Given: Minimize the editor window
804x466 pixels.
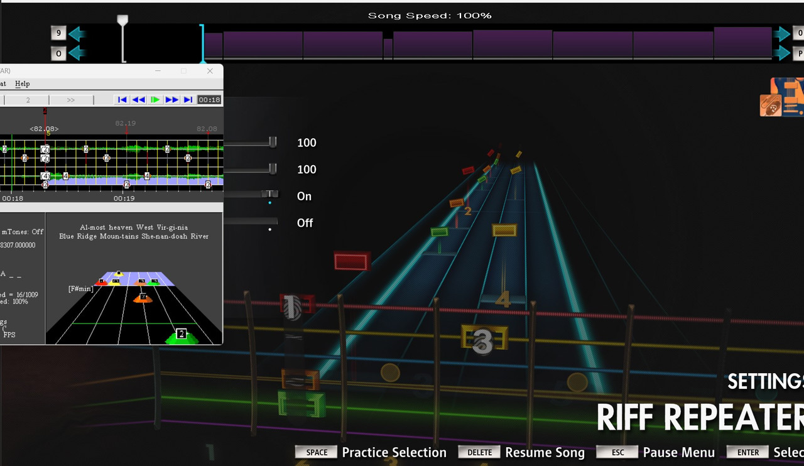Looking at the screenshot, I should pos(158,71).
